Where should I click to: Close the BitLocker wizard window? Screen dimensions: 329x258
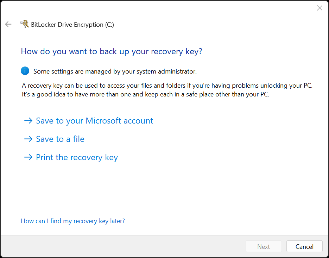(x=319, y=8)
